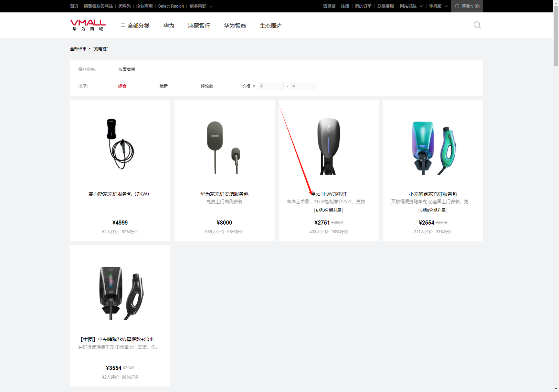This screenshot has width=559, height=392.
Task: Click the VMALL logo
Action: click(88, 25)
